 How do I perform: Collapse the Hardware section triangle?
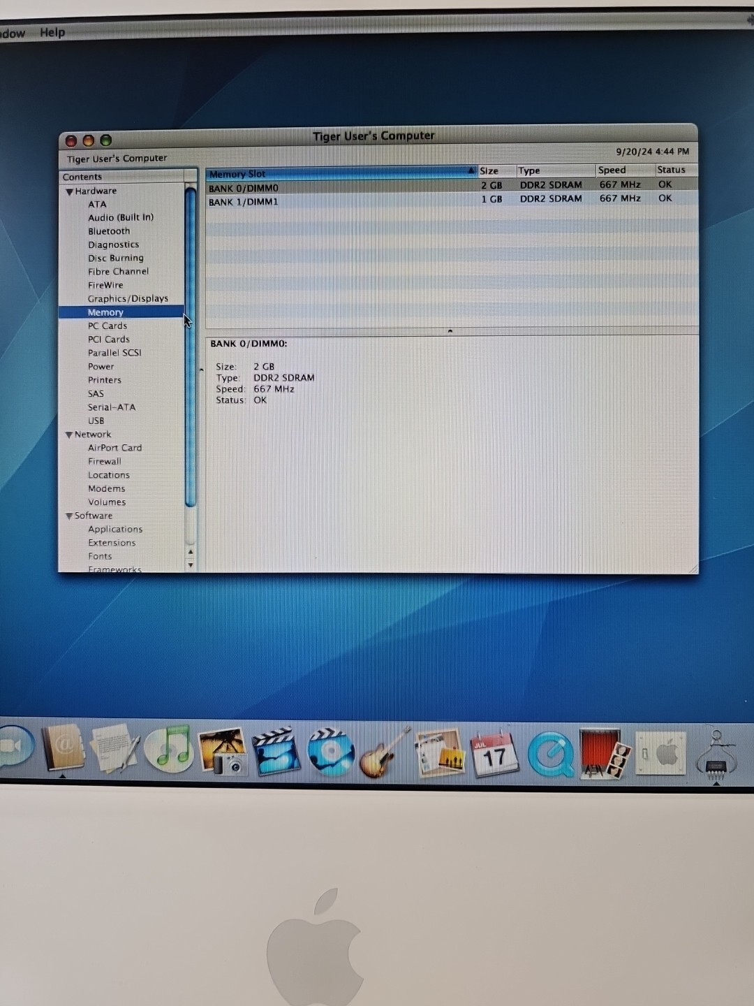pos(69,191)
